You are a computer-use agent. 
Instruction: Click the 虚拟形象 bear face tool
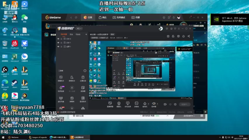[61, 99]
